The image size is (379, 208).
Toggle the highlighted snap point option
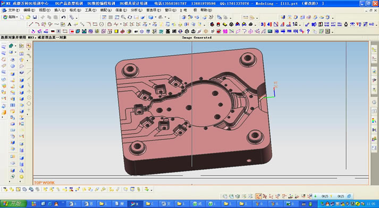click(x=258, y=196)
